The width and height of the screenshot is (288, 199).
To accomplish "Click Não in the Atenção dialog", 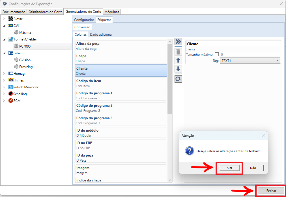I will tap(253, 168).
